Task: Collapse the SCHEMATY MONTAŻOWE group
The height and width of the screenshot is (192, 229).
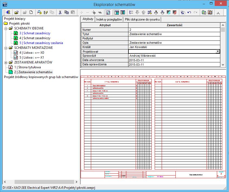Action: (x=6, y=48)
